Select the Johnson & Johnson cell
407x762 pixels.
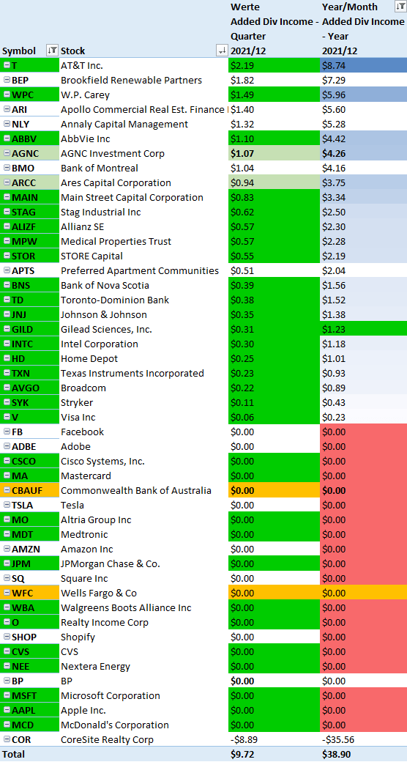click(143, 314)
